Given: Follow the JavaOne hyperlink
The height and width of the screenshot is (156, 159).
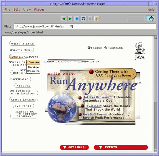Looking at the screenshot, I should coord(93,106).
